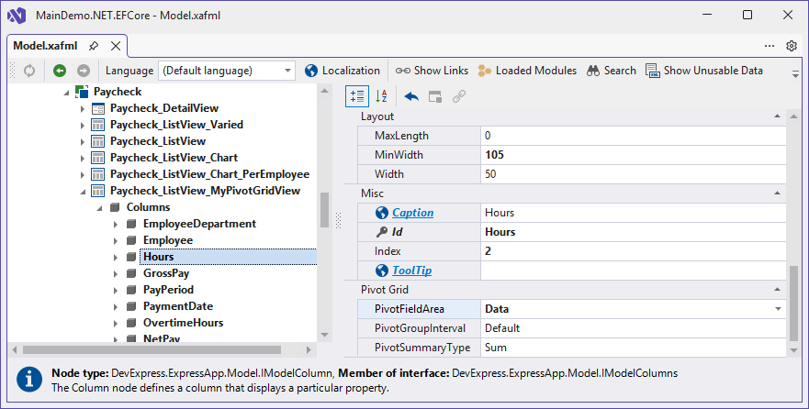This screenshot has height=409, width=809.
Task: Click the tree horizontal scrollbar thumb
Action: [152, 349]
